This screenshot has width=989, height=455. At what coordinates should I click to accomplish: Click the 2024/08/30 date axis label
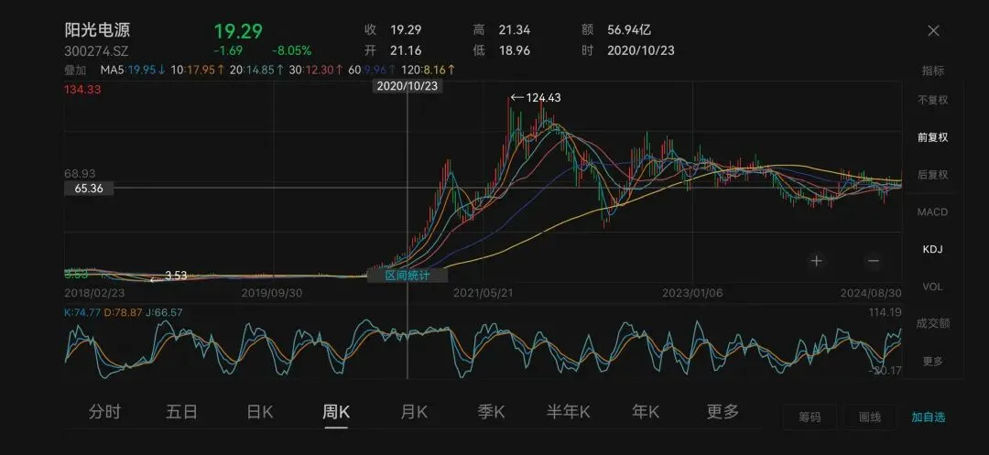(871, 293)
